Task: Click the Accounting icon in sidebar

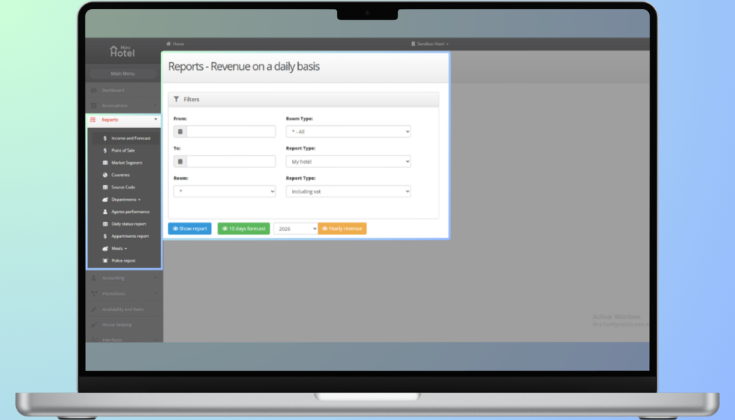Action: [94, 278]
